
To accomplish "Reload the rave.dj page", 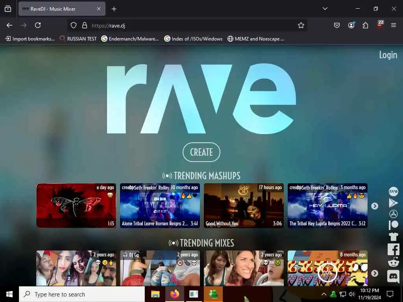I will click(x=38, y=25).
